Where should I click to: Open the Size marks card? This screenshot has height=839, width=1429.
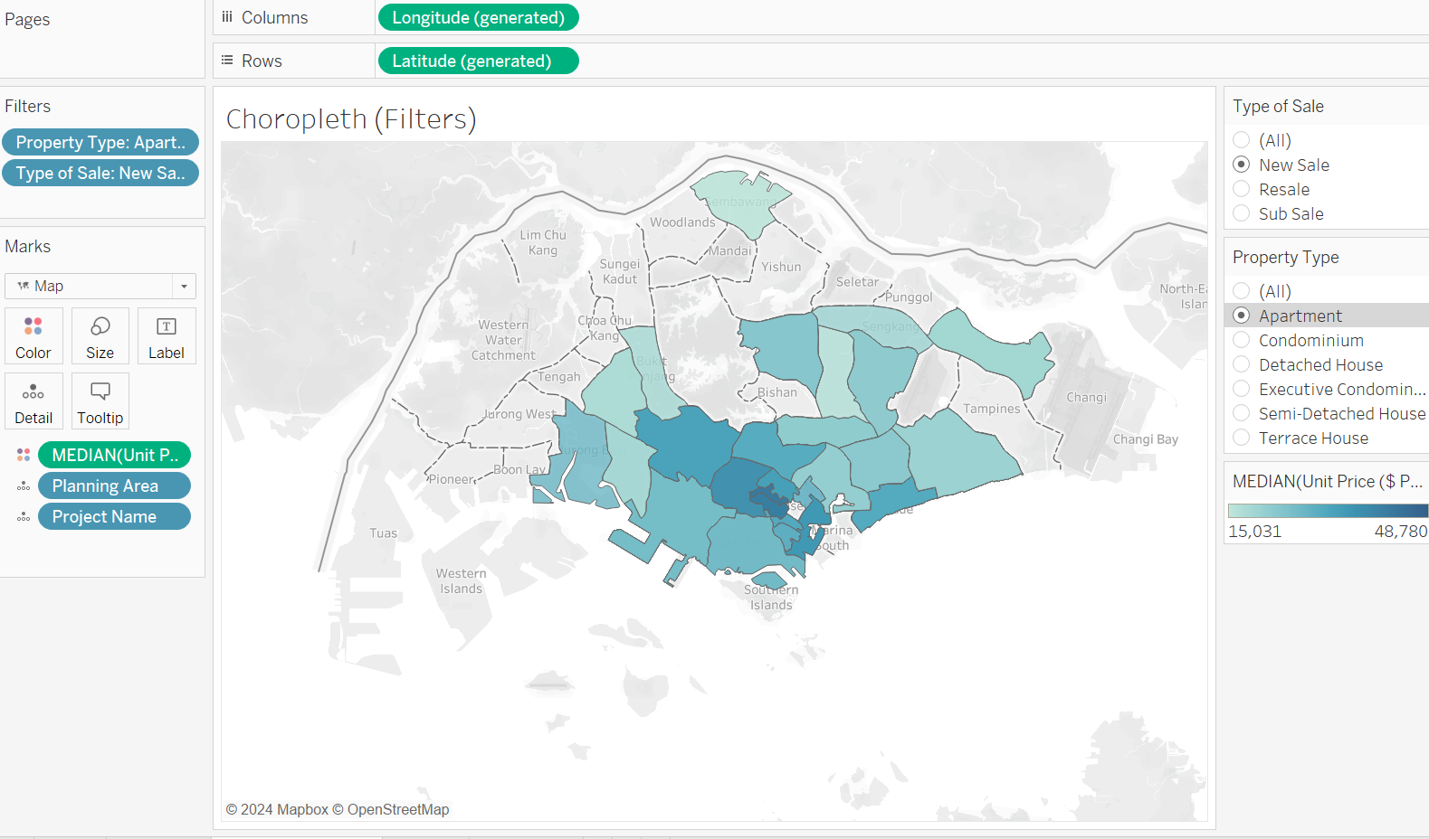[100, 335]
